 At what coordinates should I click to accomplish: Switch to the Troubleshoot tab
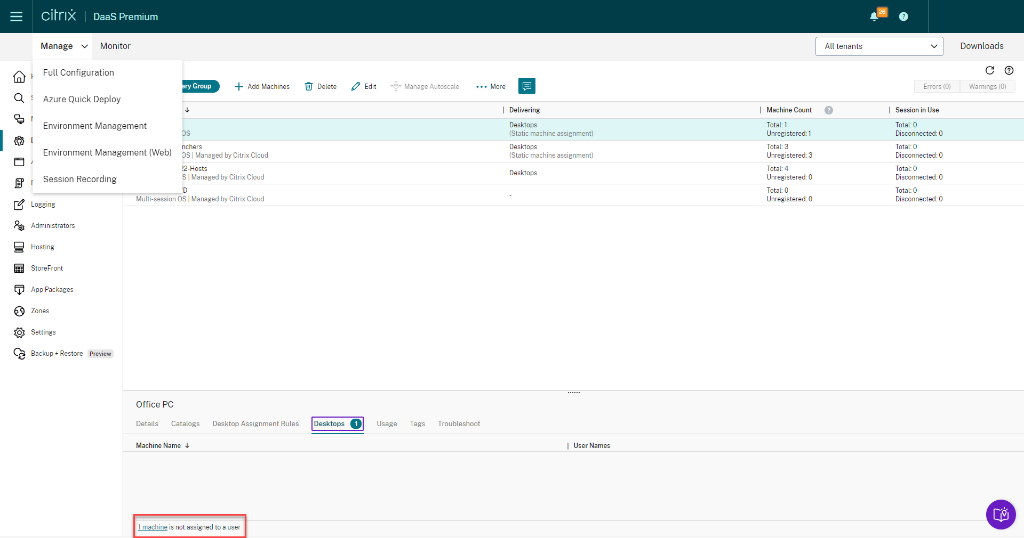459,424
